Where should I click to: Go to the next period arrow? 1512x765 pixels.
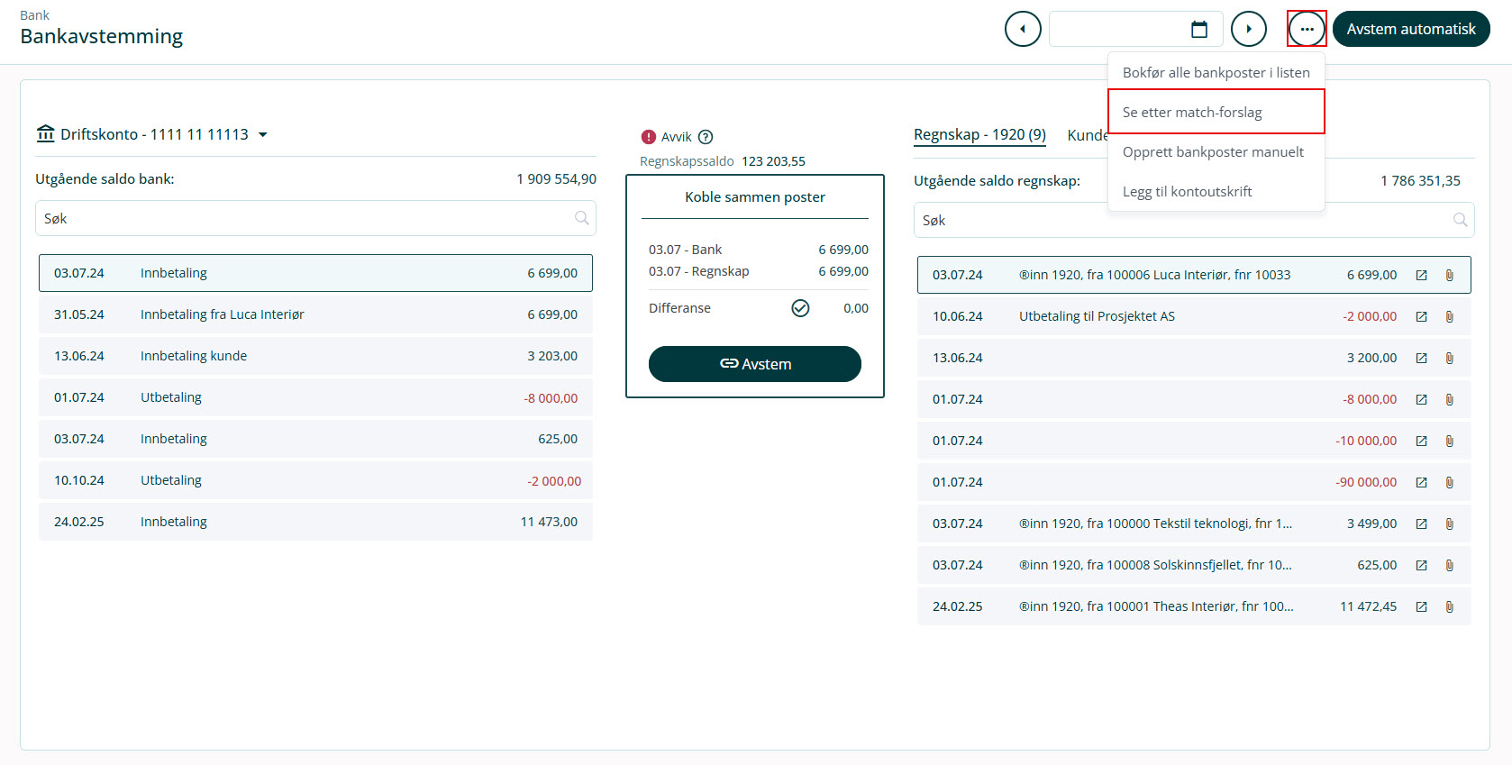pyautogui.click(x=1248, y=29)
